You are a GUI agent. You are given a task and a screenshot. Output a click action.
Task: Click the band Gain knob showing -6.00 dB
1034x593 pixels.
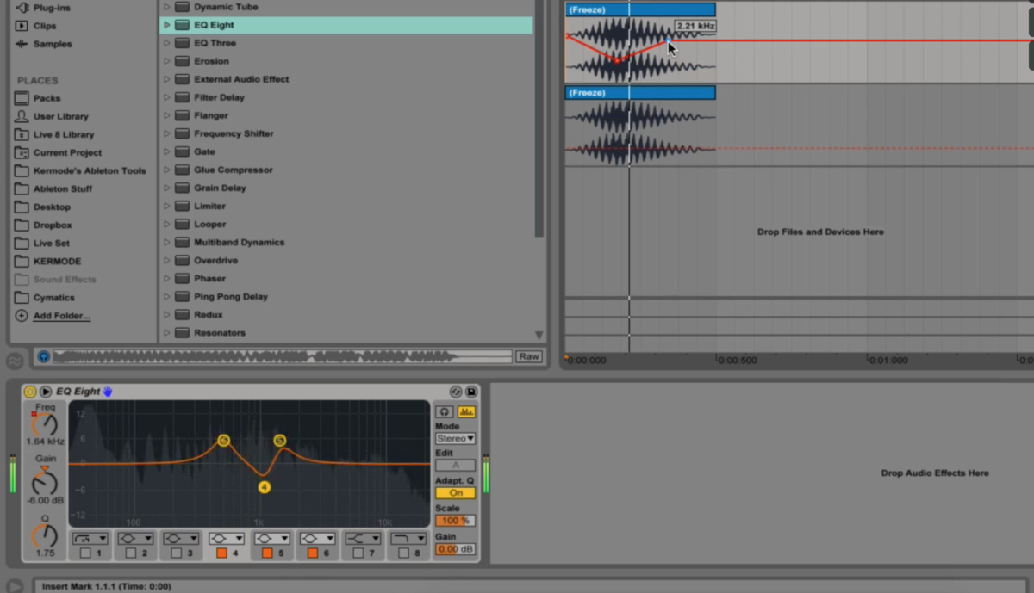click(x=45, y=482)
